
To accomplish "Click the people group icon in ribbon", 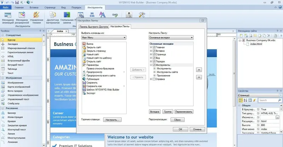I will (92, 14).
